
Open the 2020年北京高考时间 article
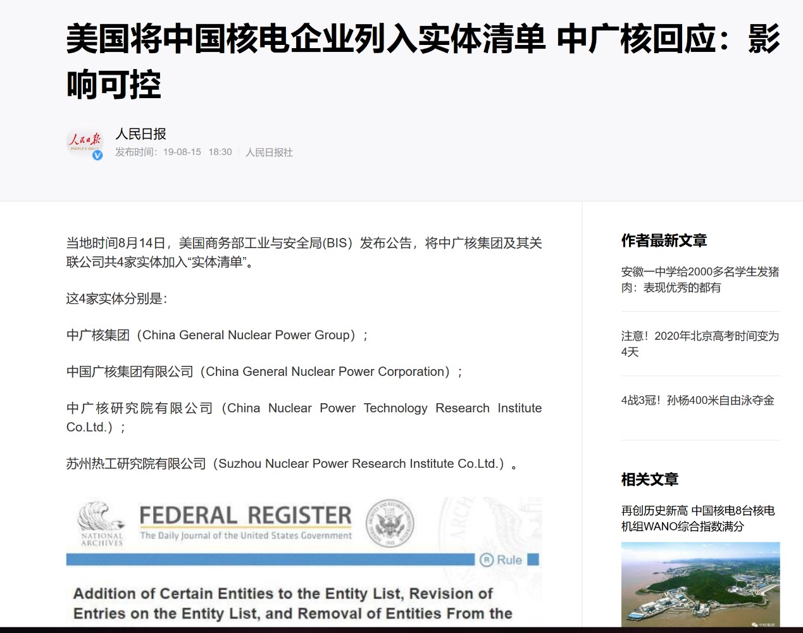(x=700, y=344)
